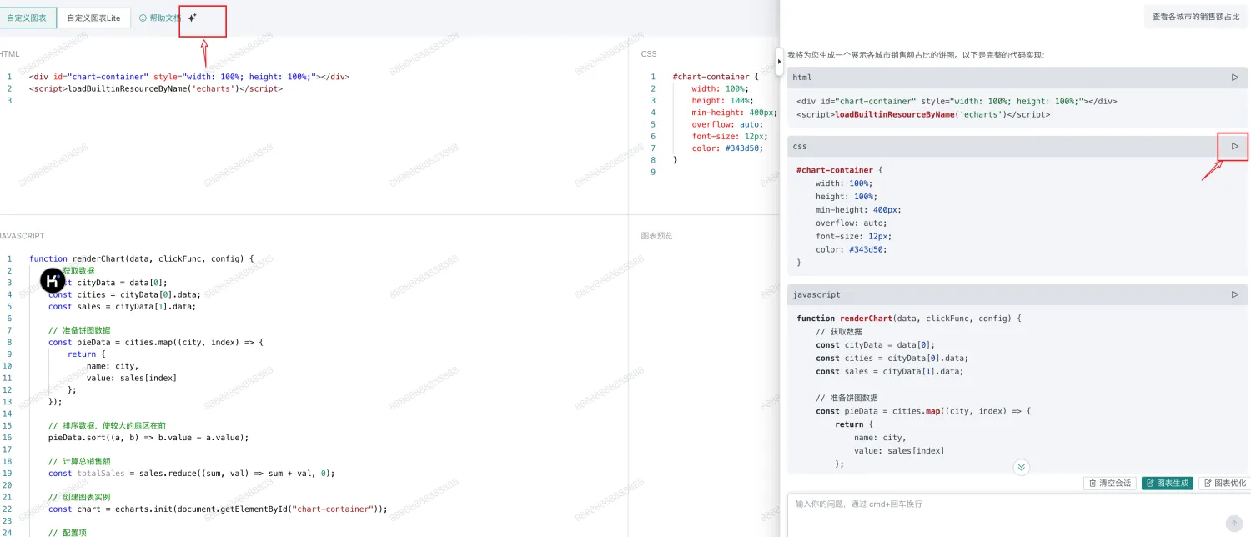Collapse the AI chat side panel arrow
Image resolution: width=1251 pixels, height=537 pixels.
coord(779,62)
